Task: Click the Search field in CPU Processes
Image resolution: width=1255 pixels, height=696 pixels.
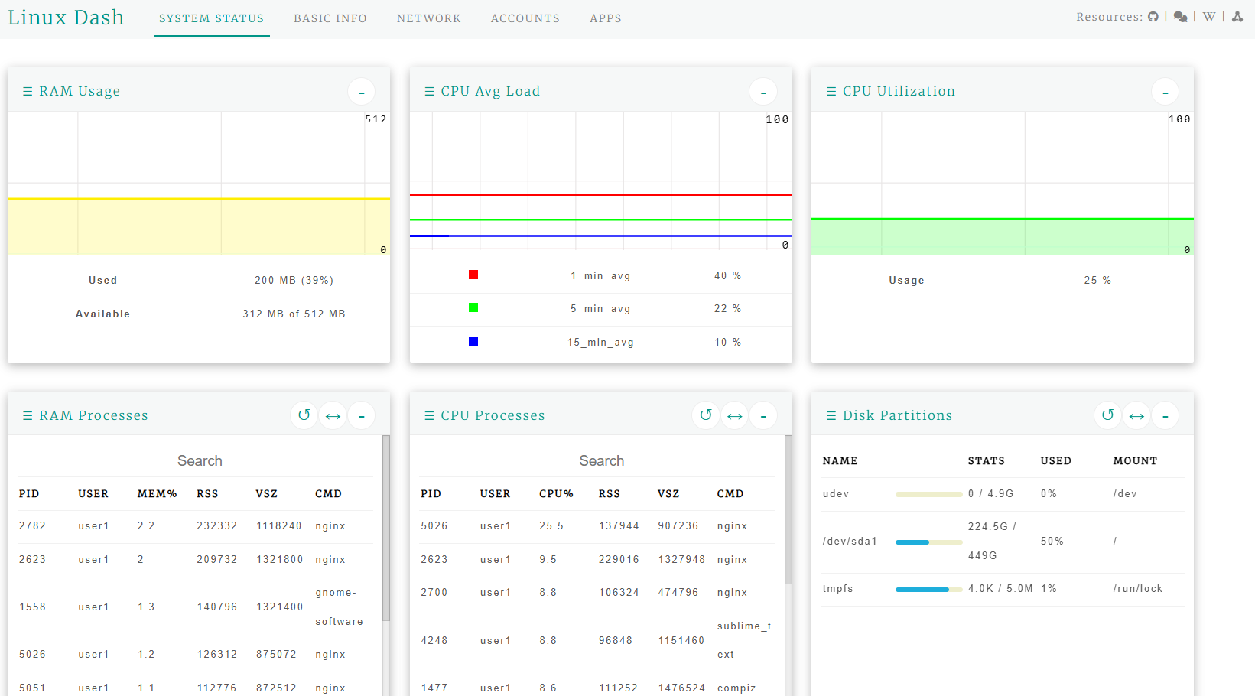Action: click(x=601, y=460)
